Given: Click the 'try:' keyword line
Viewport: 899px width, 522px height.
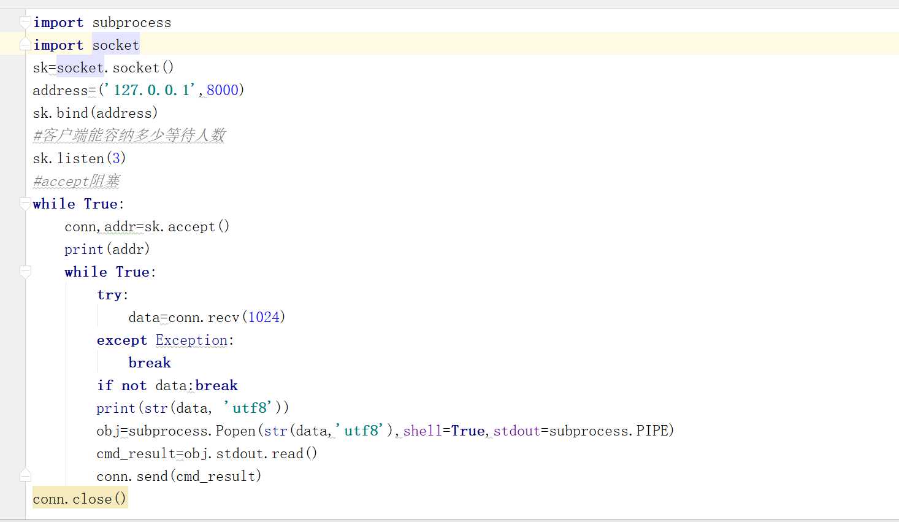Looking at the screenshot, I should [113, 295].
